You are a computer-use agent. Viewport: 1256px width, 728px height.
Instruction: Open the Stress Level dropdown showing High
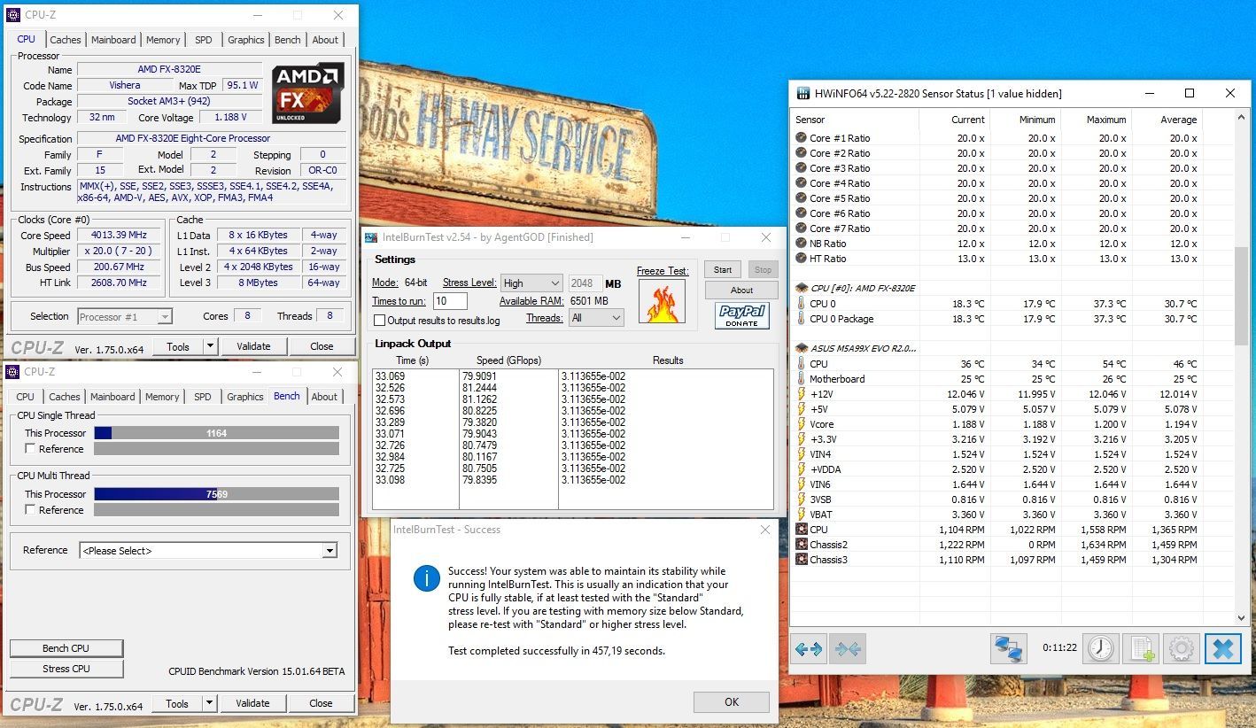pyautogui.click(x=531, y=283)
